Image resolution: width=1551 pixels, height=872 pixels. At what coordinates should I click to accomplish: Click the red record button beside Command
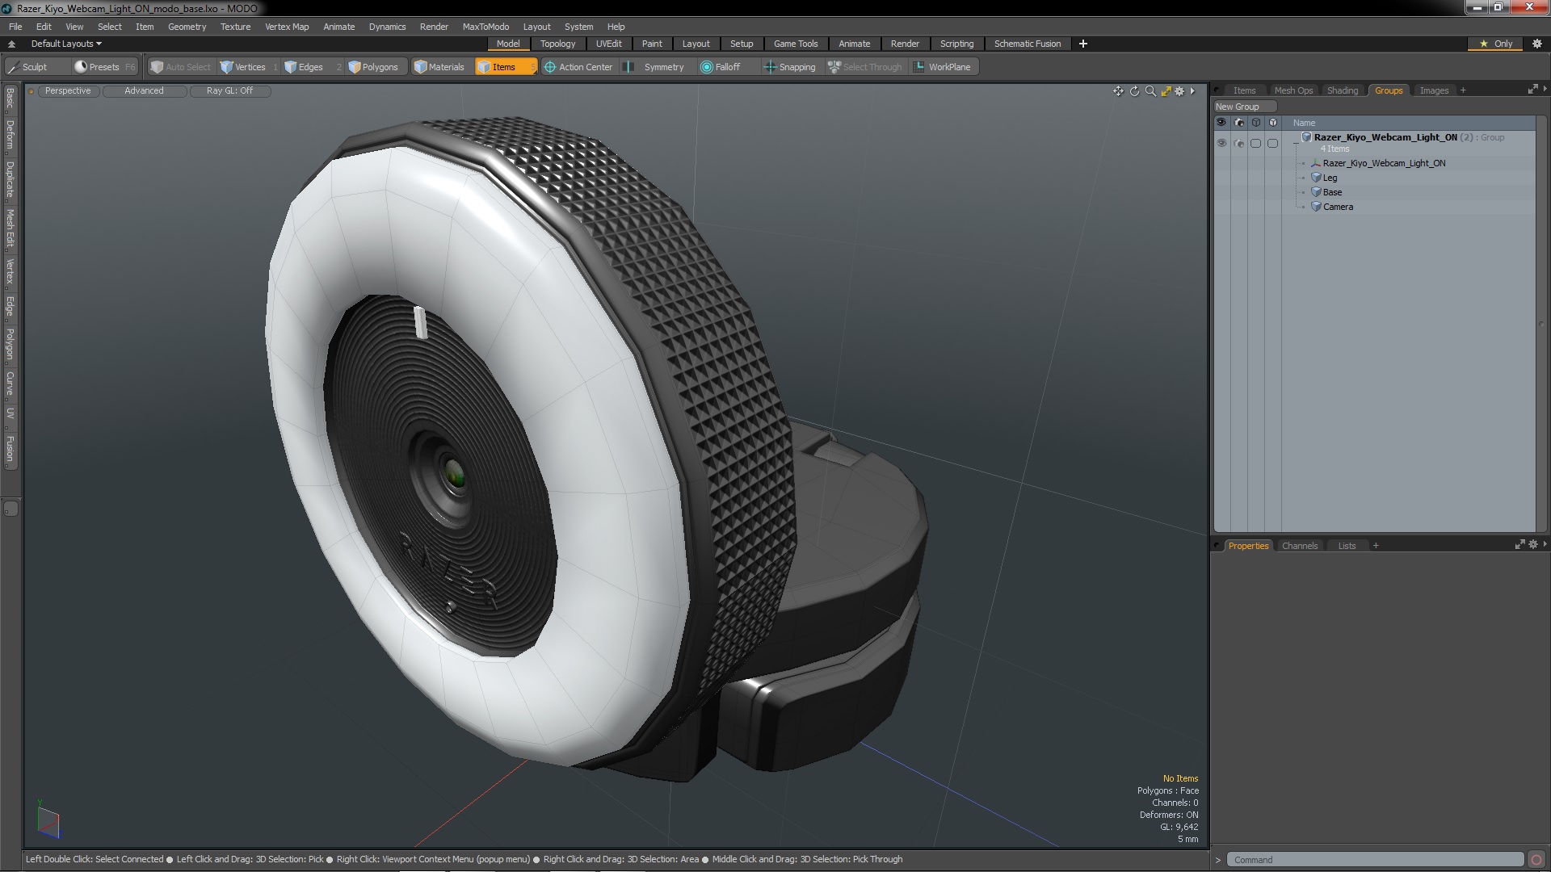point(1536,860)
